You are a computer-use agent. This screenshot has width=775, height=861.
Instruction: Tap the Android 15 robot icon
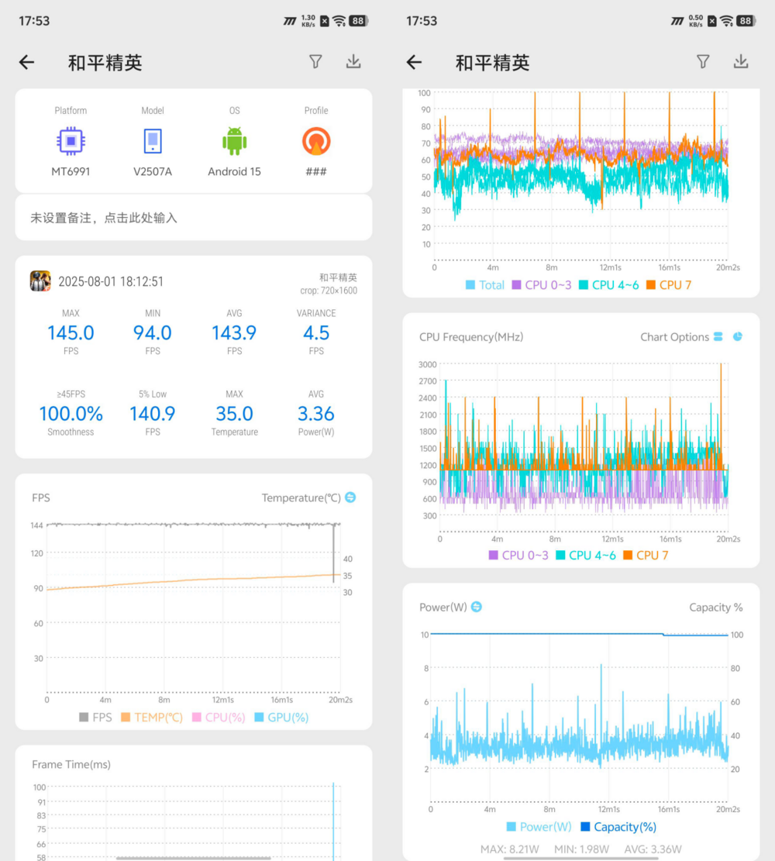[x=235, y=141]
